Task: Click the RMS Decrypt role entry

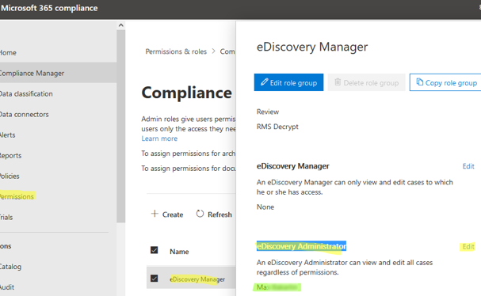Action: 277,127
